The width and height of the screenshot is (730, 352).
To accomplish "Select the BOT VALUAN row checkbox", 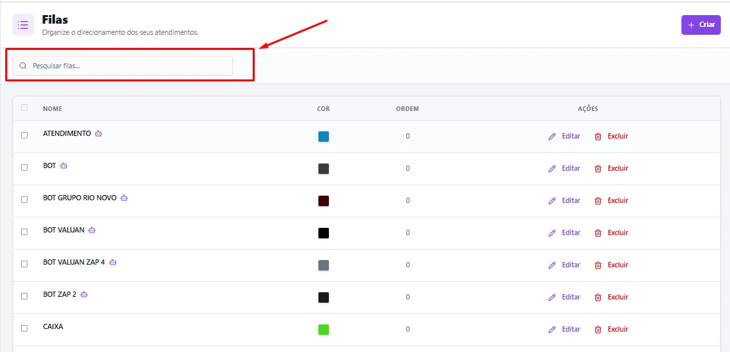I will [24, 231].
